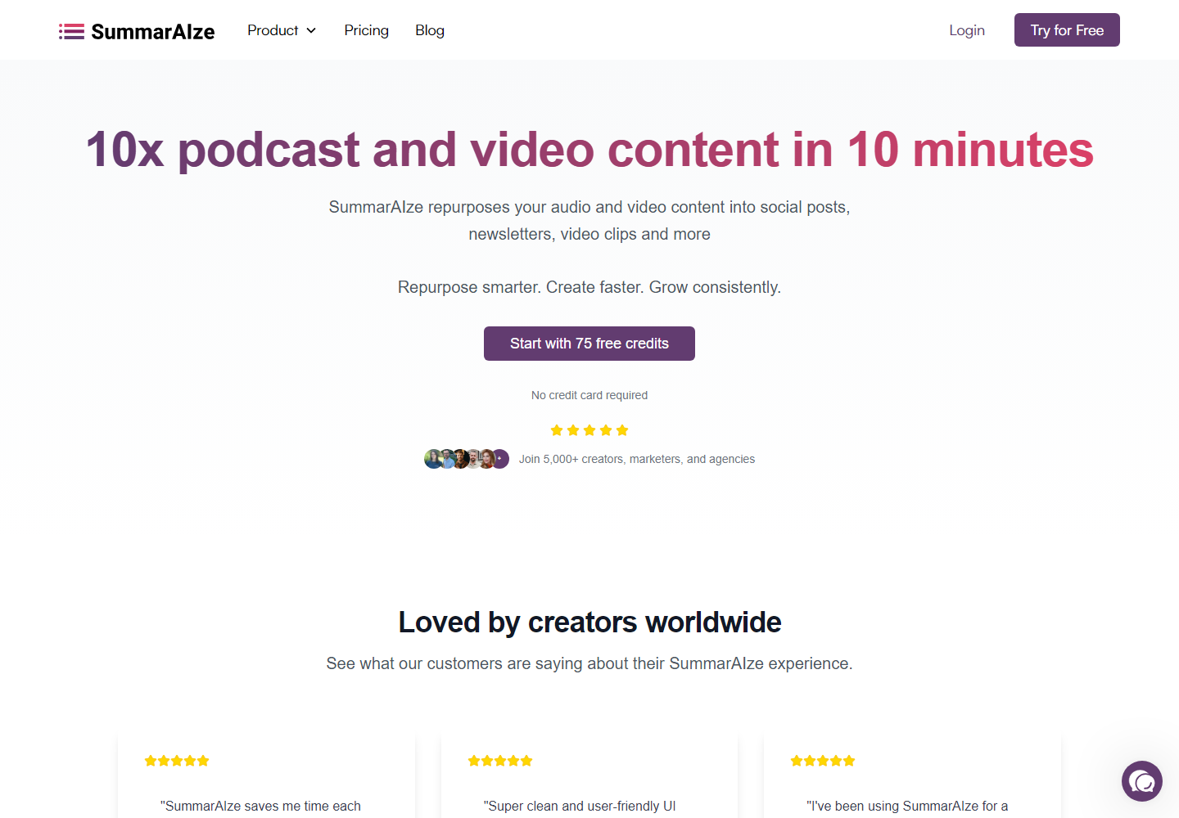Click "SummarAIze saves me time each" review text
1179x818 pixels.
click(x=260, y=806)
